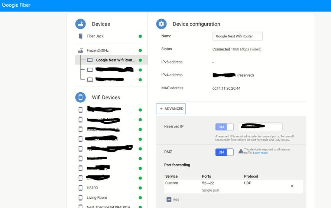Click the Wifi Devices phone icon
Image resolution: width=331 pixels, height=208 pixels.
(x=80, y=98)
